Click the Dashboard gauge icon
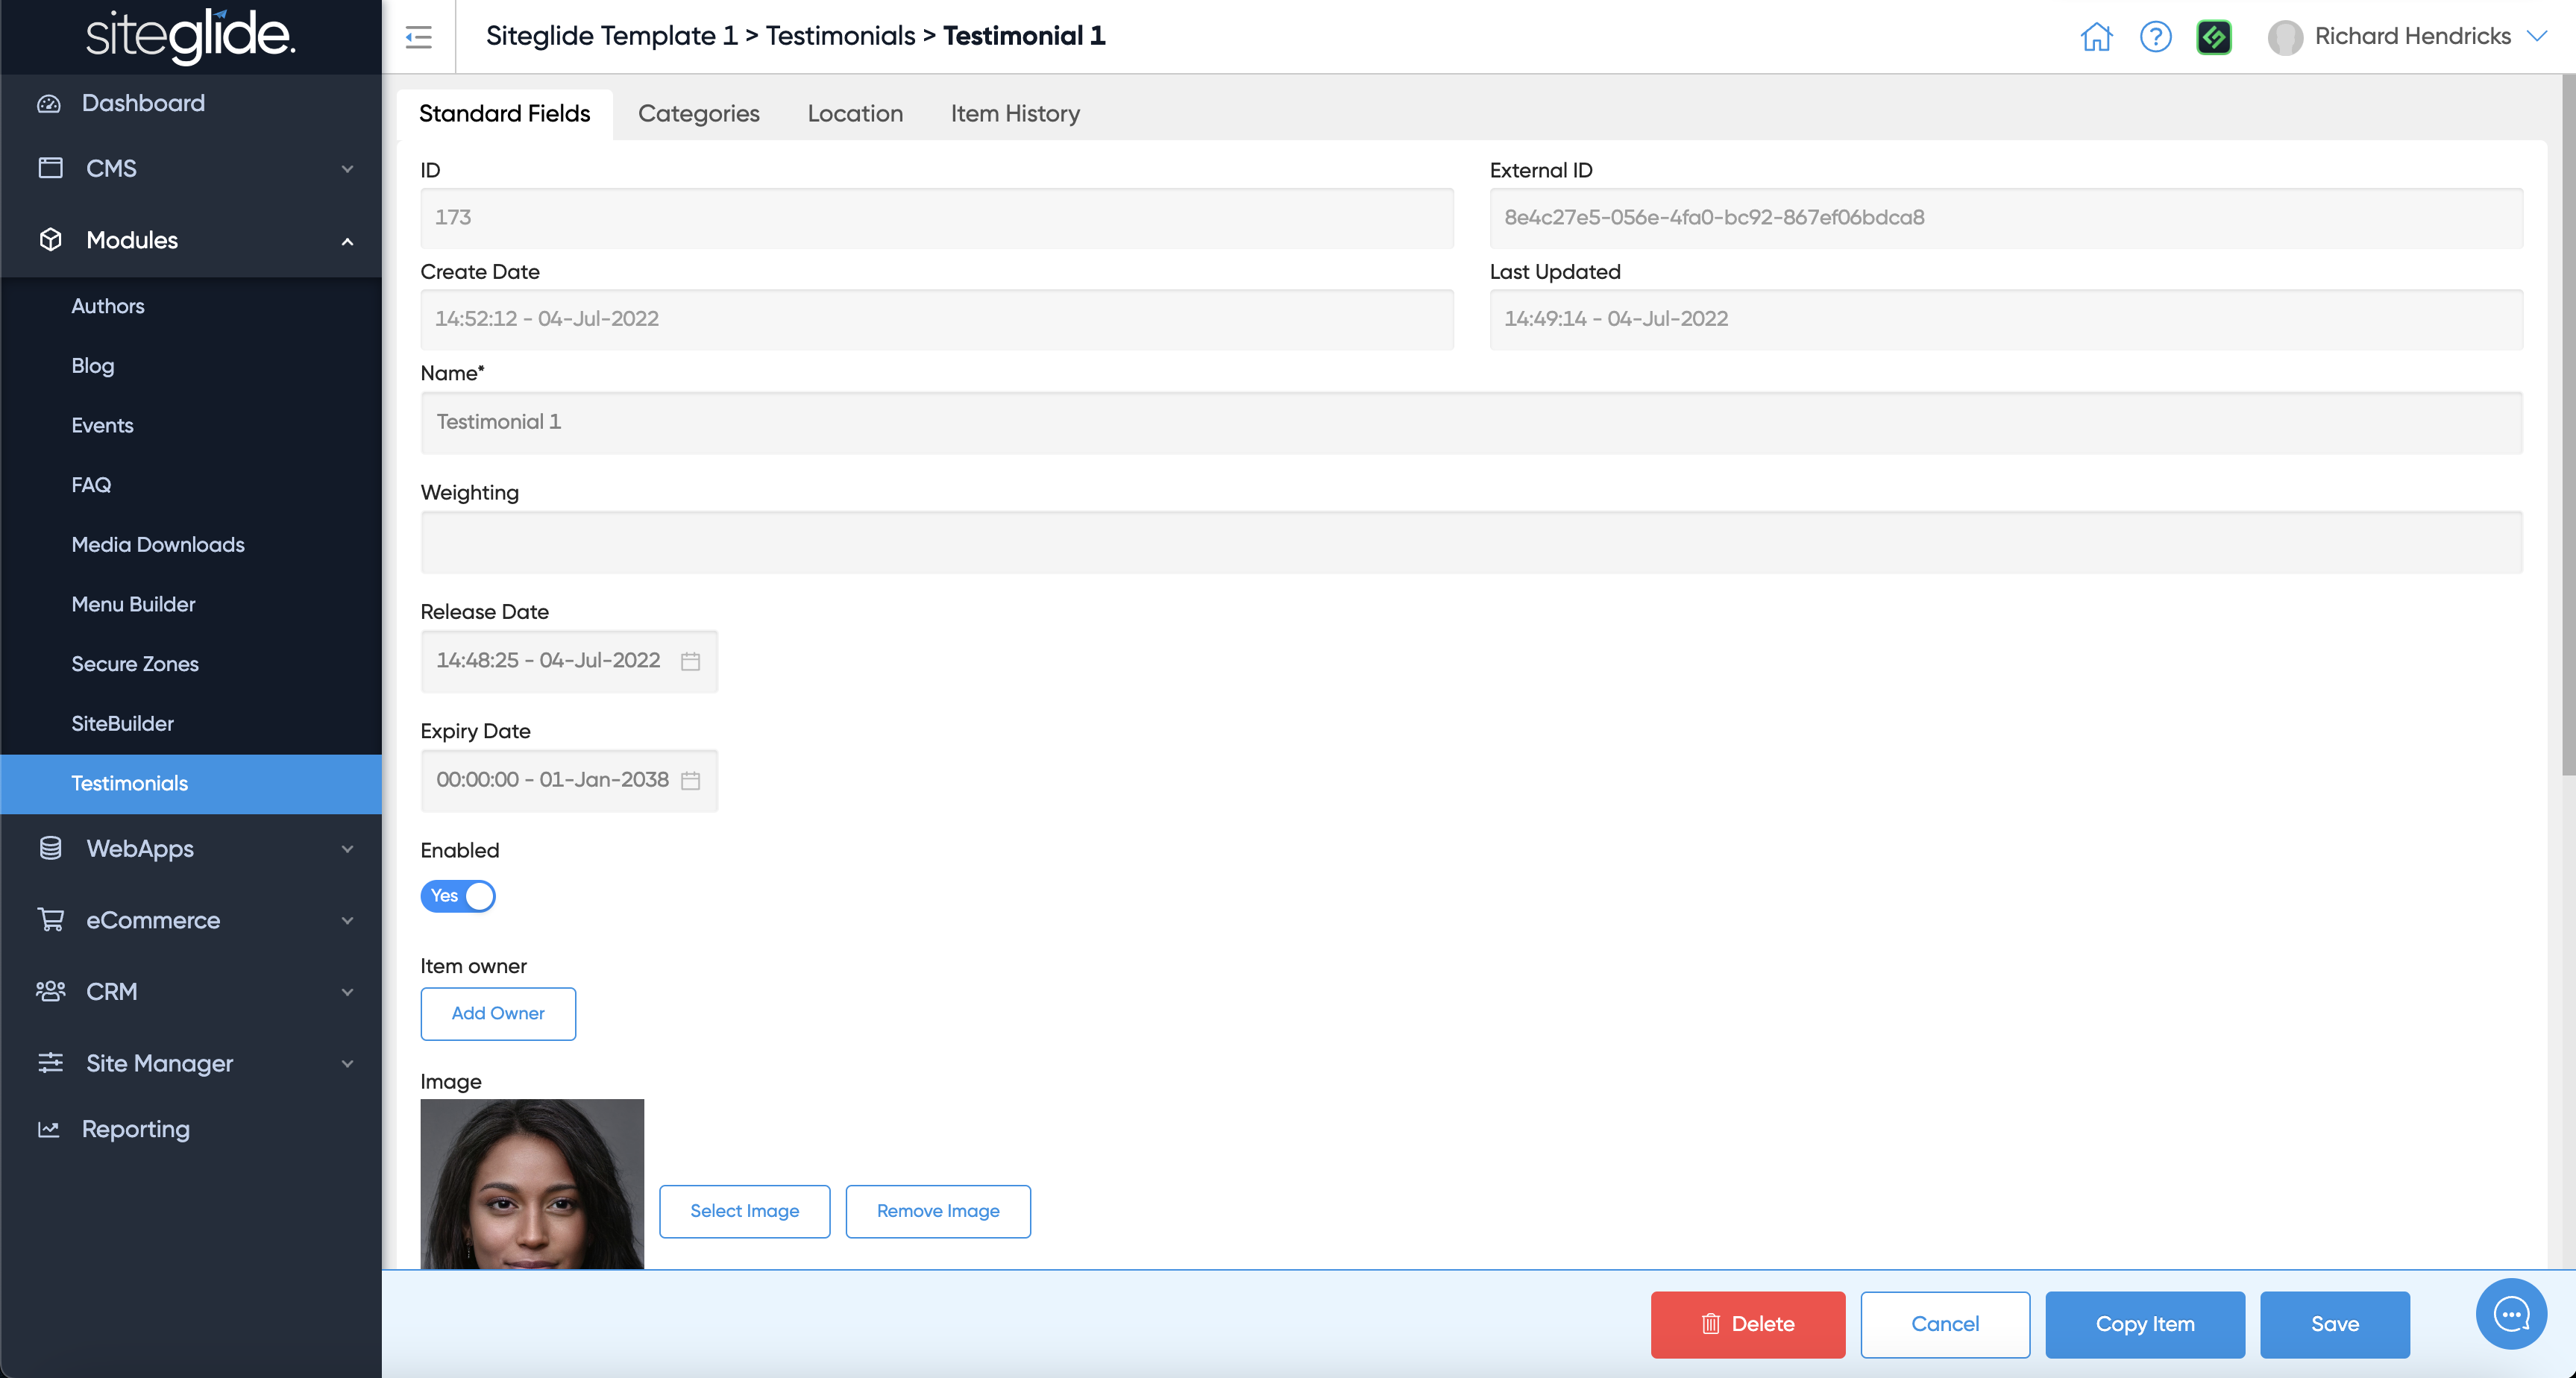Viewport: 2576px width, 1378px height. 49,103
